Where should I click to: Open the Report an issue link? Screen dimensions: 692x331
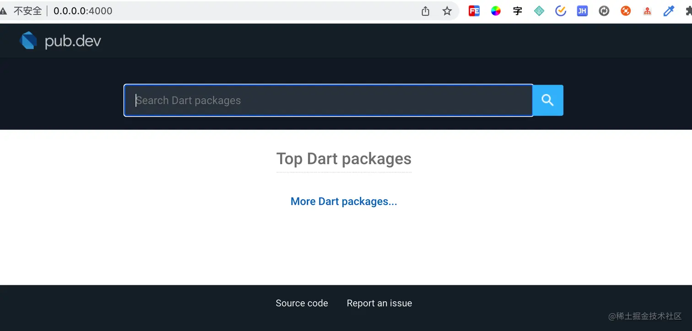[x=379, y=303]
